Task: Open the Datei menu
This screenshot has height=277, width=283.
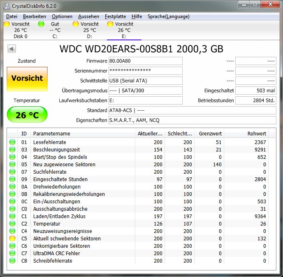Action: (12, 16)
